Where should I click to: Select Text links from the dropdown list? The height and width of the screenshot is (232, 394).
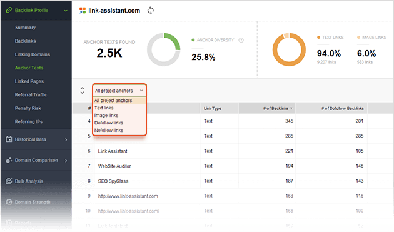tap(104, 108)
